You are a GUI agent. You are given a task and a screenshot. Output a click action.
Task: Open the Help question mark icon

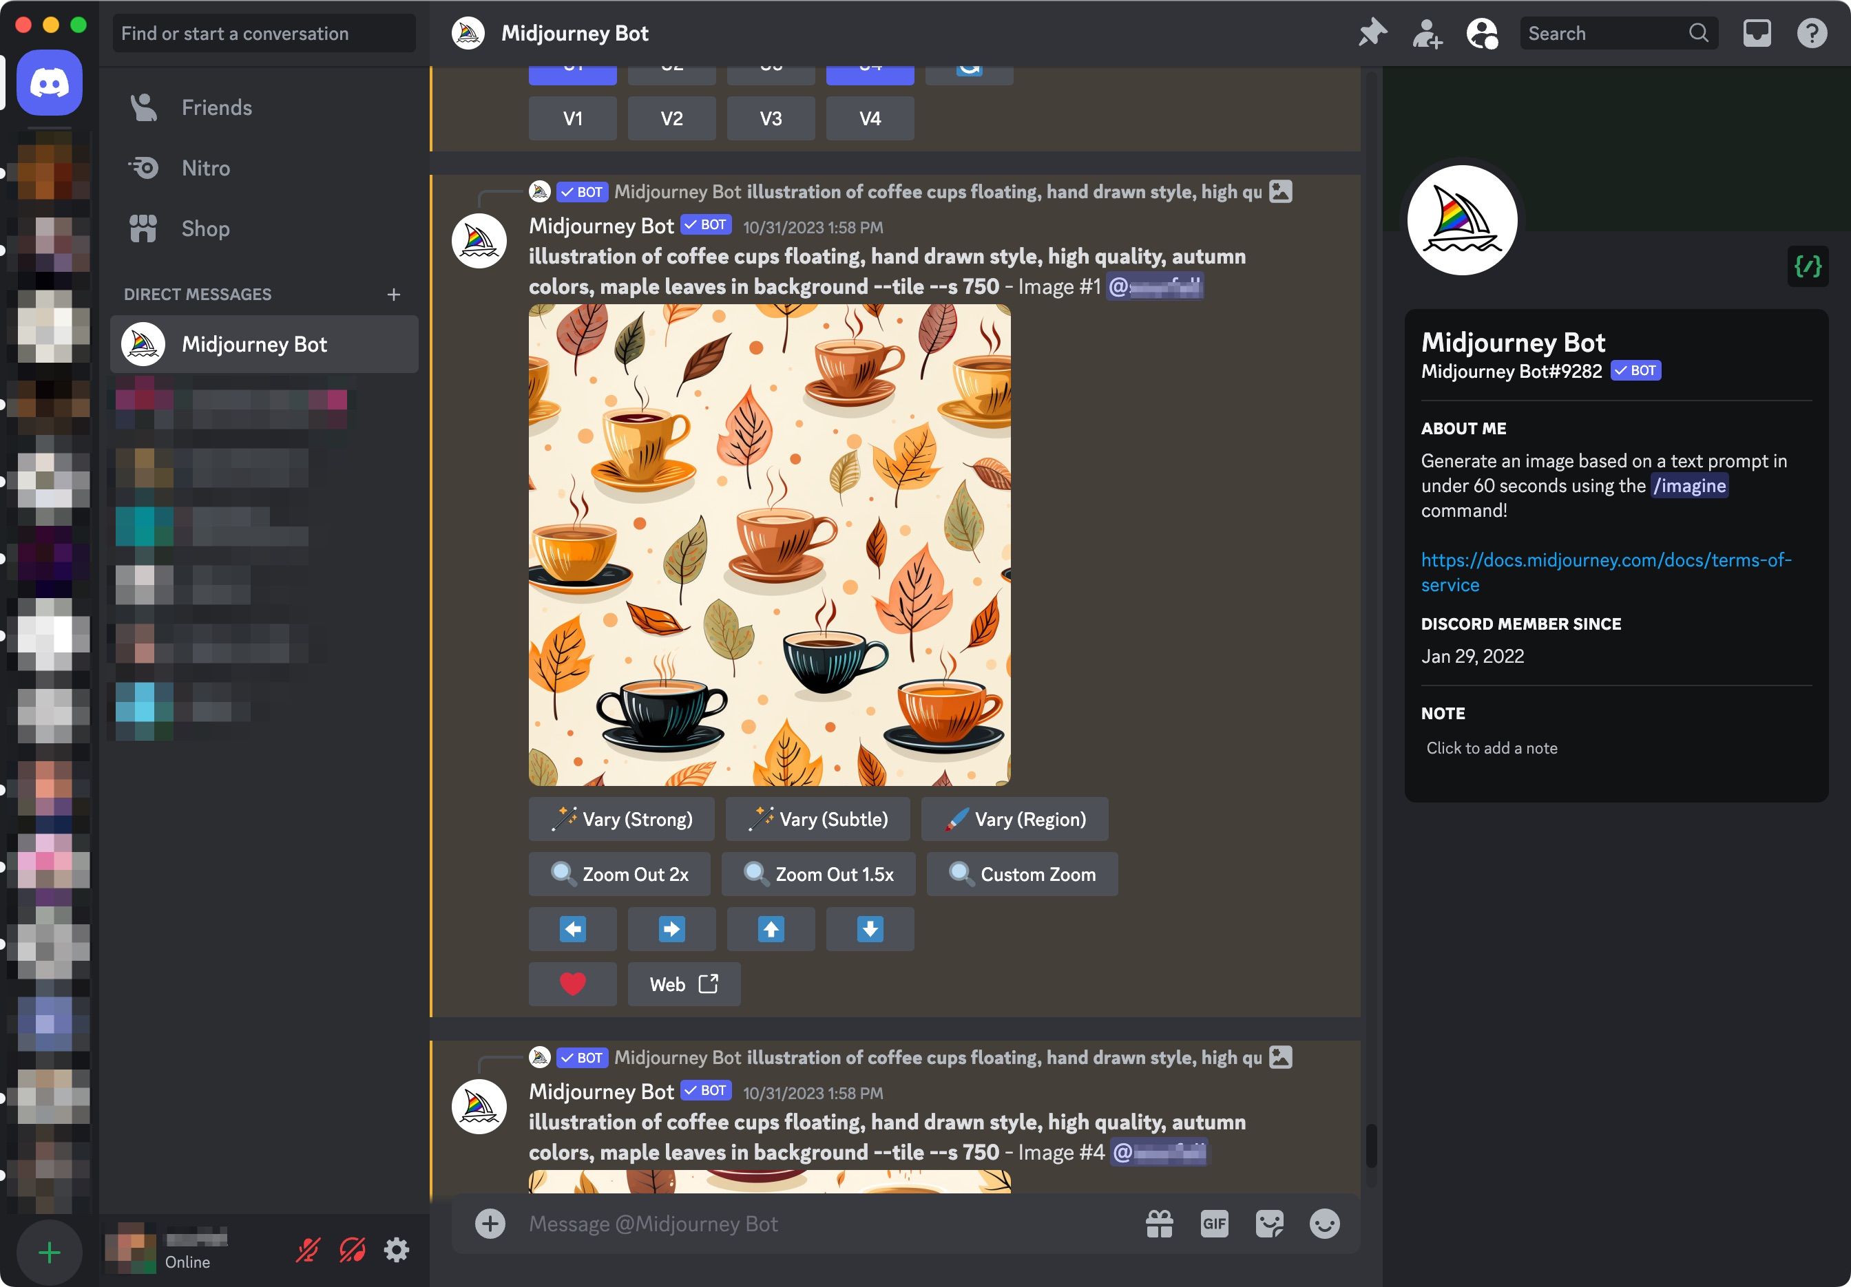1812,33
